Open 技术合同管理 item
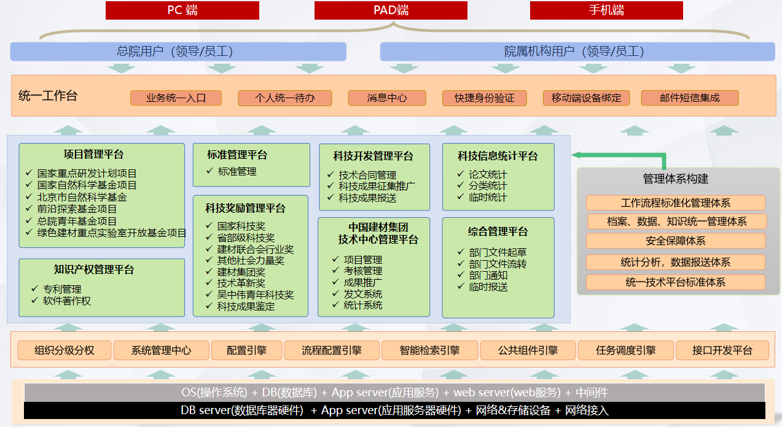This screenshot has width=782, height=427. pos(367,175)
